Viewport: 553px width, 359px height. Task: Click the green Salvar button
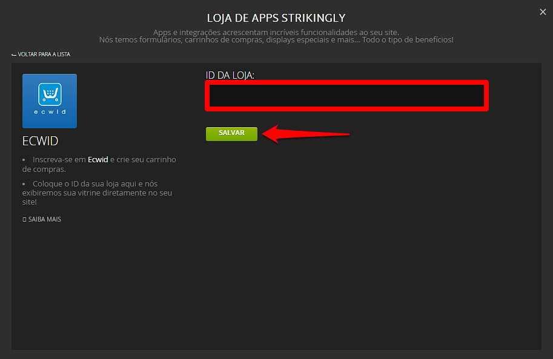232,134
